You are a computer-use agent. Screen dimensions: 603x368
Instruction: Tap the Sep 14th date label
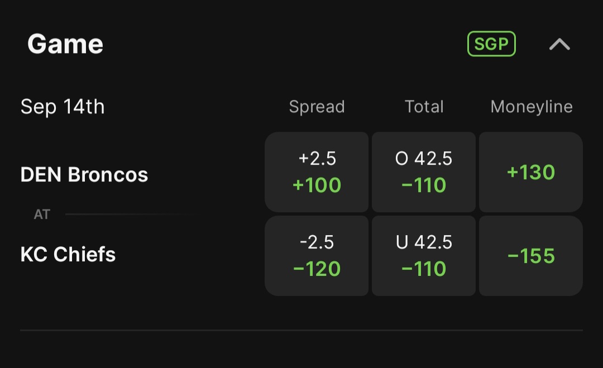(63, 107)
